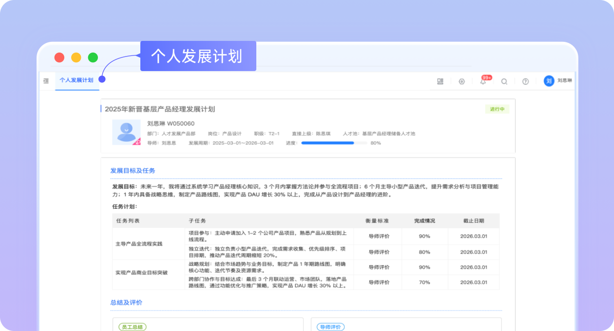614x331 pixels.
Task: Collapse the sidebar menu icon
Action: (x=46, y=81)
